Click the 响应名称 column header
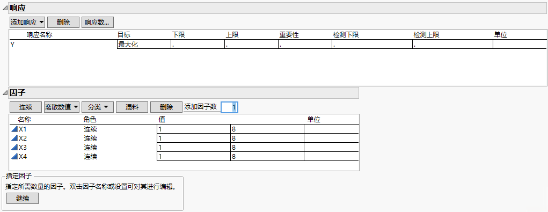Viewport: 548px width, 212px height. coord(40,34)
